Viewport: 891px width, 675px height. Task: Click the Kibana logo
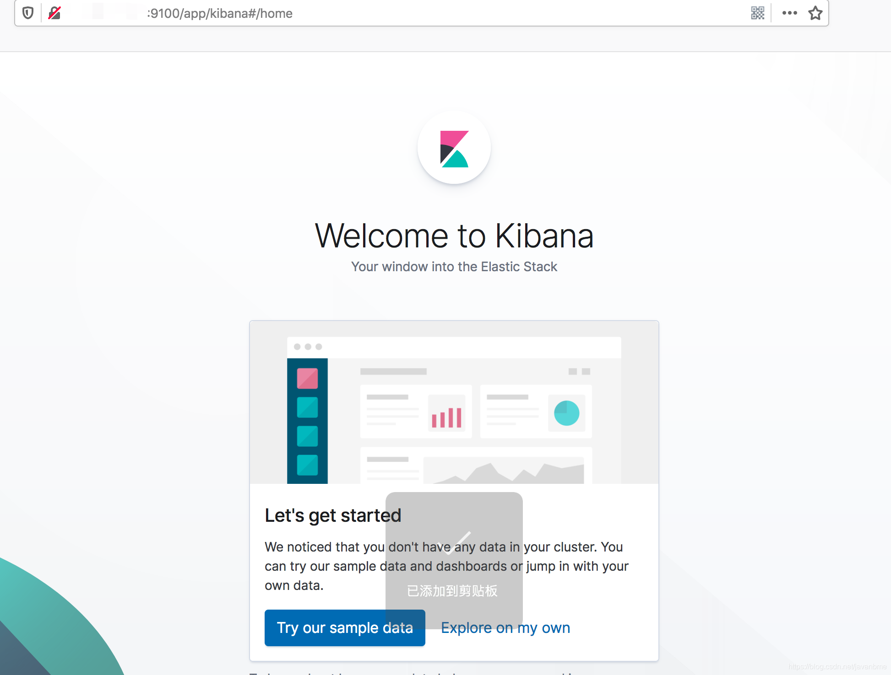point(454,148)
